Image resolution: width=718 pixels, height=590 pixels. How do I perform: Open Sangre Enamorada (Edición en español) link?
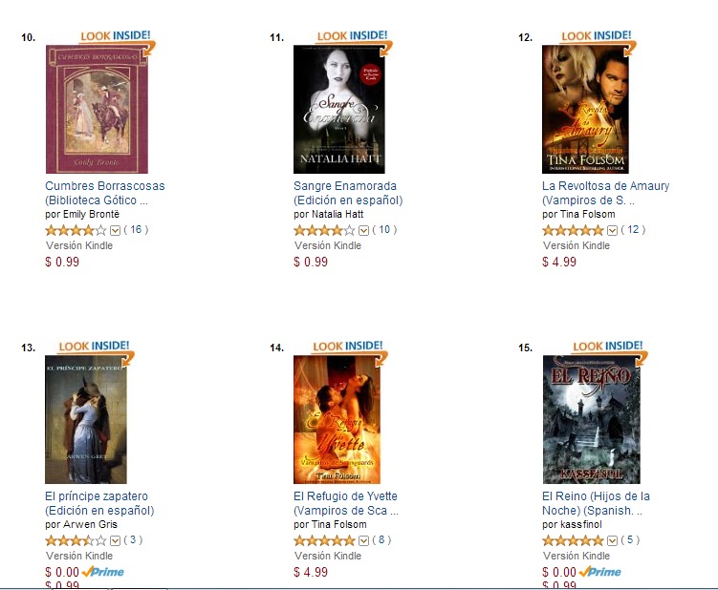348,193
